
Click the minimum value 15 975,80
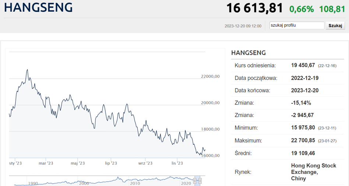[x=303, y=128]
